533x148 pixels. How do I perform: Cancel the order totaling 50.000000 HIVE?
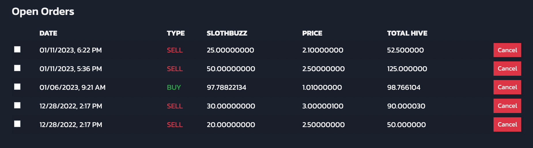click(x=507, y=124)
